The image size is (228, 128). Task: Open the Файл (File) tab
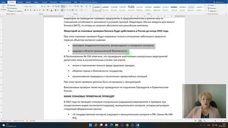(x=4, y=2)
